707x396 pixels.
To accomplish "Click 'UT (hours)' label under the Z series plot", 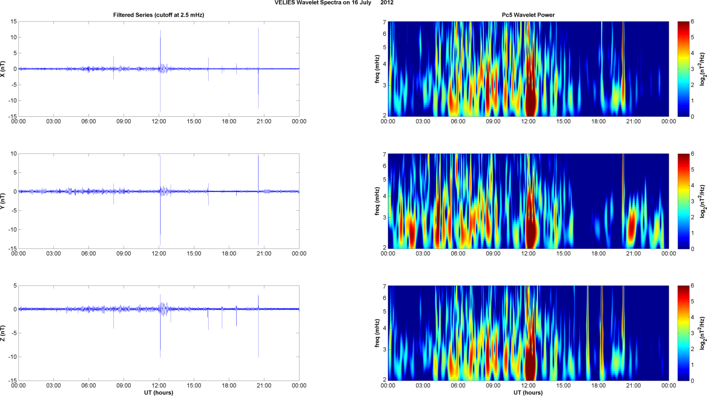I will [x=158, y=393].
